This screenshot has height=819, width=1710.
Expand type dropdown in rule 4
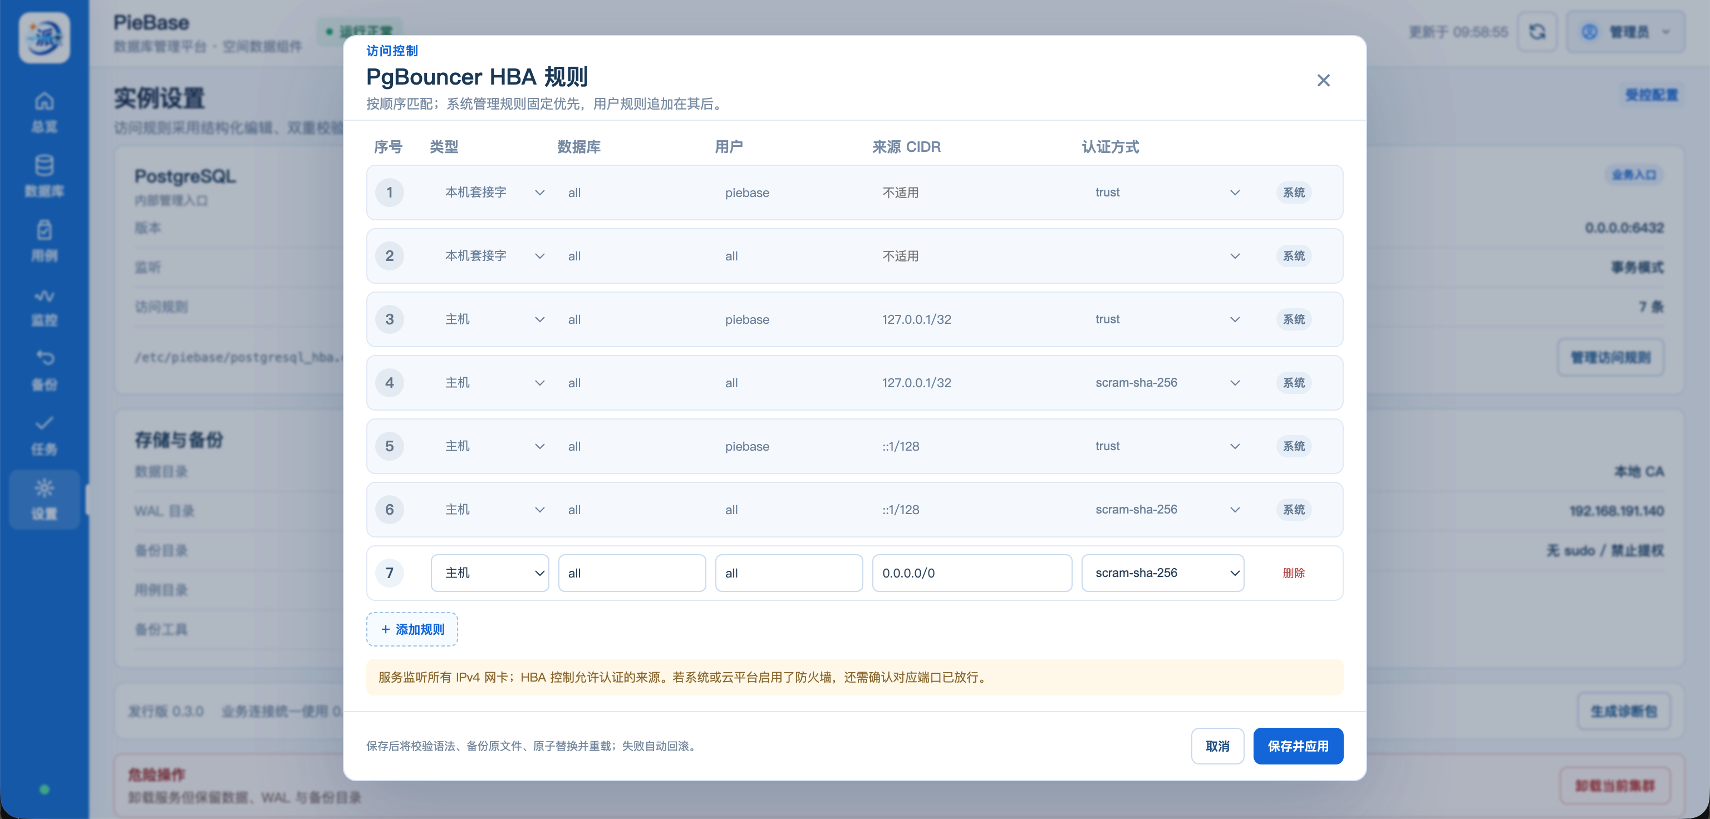490,383
